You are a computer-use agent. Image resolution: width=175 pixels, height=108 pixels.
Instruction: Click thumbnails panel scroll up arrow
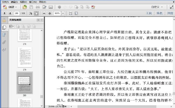click(x=41, y=30)
